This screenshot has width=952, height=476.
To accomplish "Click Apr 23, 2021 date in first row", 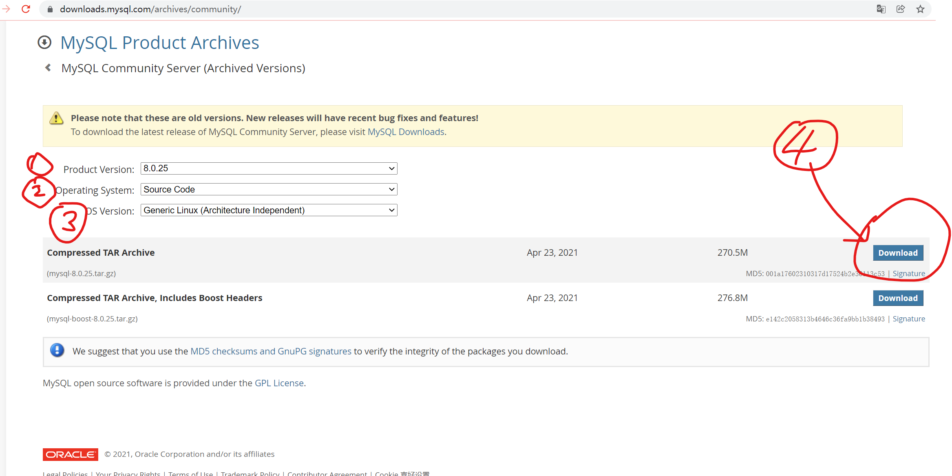I will coord(552,252).
